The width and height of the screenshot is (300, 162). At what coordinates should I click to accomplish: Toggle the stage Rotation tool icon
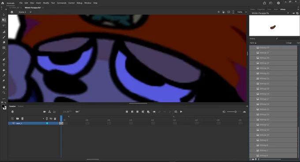224,12
